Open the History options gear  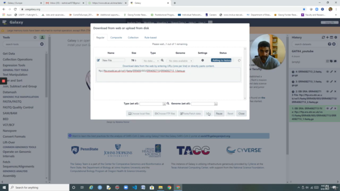click(336, 38)
